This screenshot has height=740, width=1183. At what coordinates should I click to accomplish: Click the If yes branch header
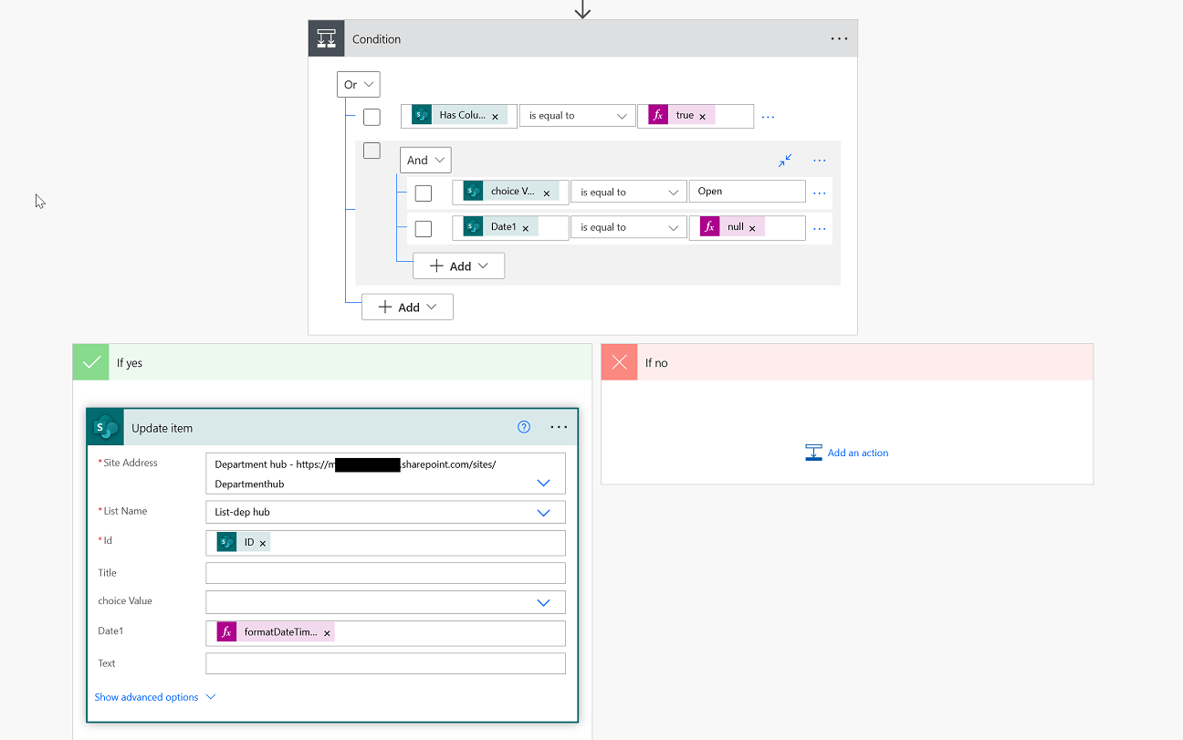point(332,362)
